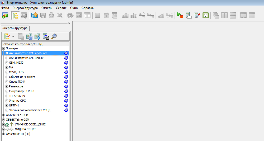
Task: Expand the УЛИЧНОЕ ОСВЕЩЕНИЕ node
Action: tap(3, 124)
